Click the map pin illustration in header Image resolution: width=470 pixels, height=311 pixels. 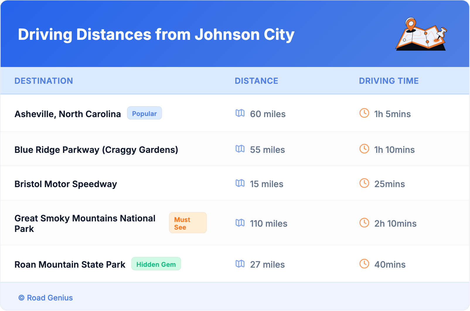(421, 34)
